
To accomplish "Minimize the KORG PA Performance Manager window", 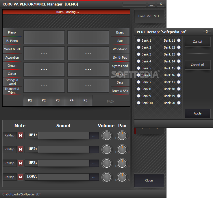I will click(152, 4).
